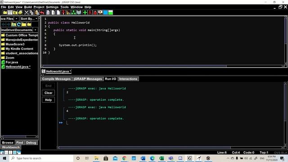The height and width of the screenshot is (162, 288).
Task: Switch to the Interactions tab
Action: (x=128, y=79)
